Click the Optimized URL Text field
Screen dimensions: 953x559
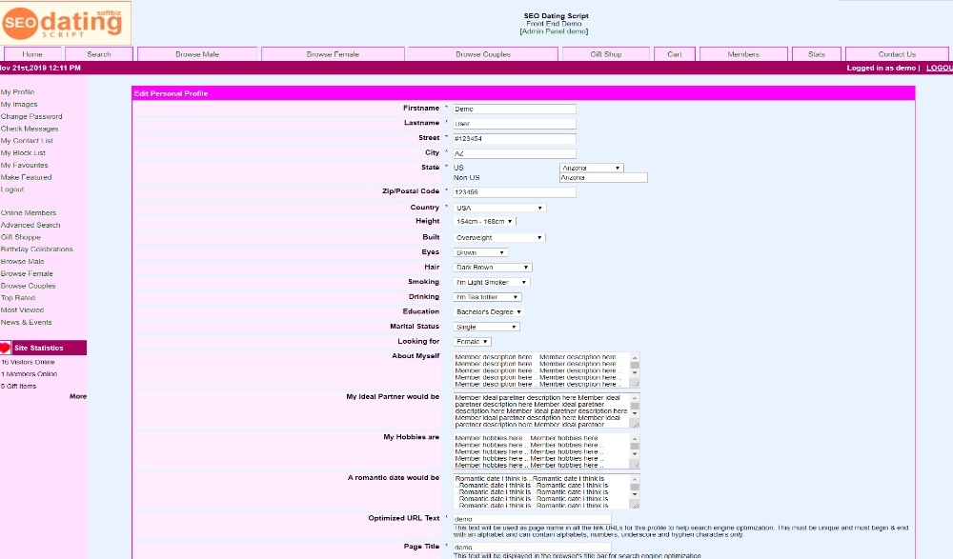532,519
